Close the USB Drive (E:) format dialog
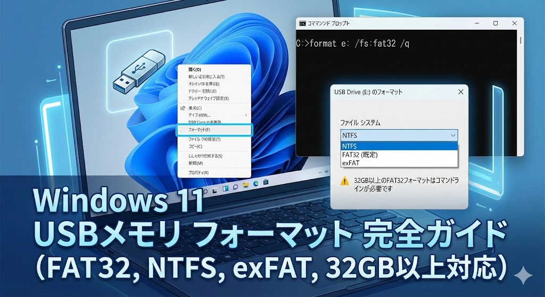Image resolution: width=545 pixels, height=297 pixels. pos(460,92)
